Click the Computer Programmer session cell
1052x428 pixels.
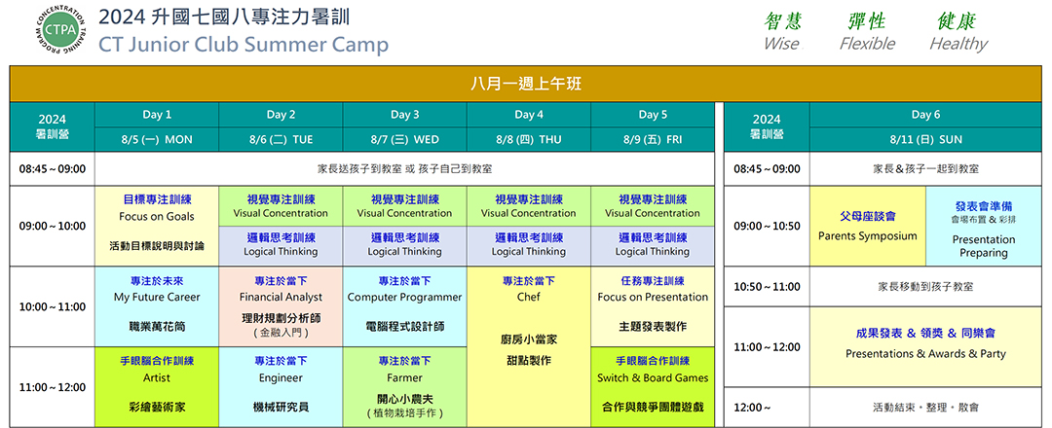click(404, 305)
